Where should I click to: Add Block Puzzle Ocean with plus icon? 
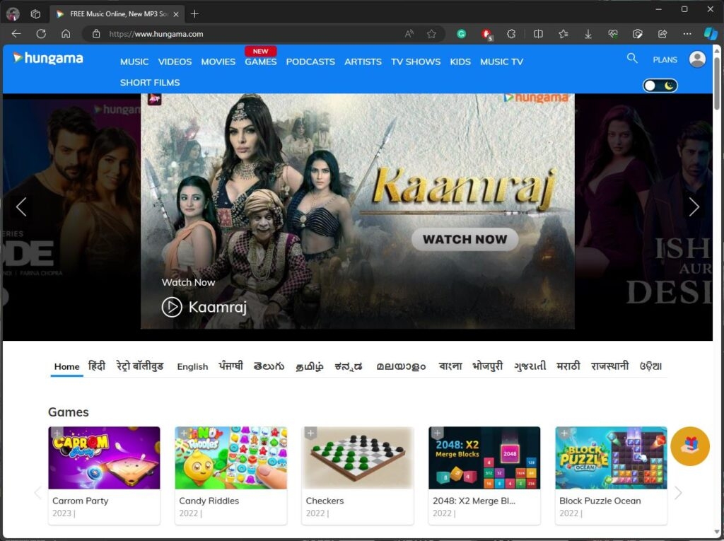click(564, 433)
